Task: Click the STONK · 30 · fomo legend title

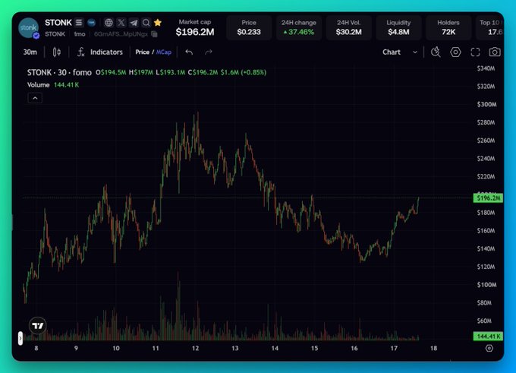Action: point(59,72)
